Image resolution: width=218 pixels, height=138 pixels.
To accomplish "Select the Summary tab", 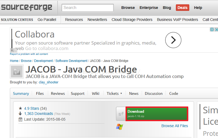I will tap(21, 93).
